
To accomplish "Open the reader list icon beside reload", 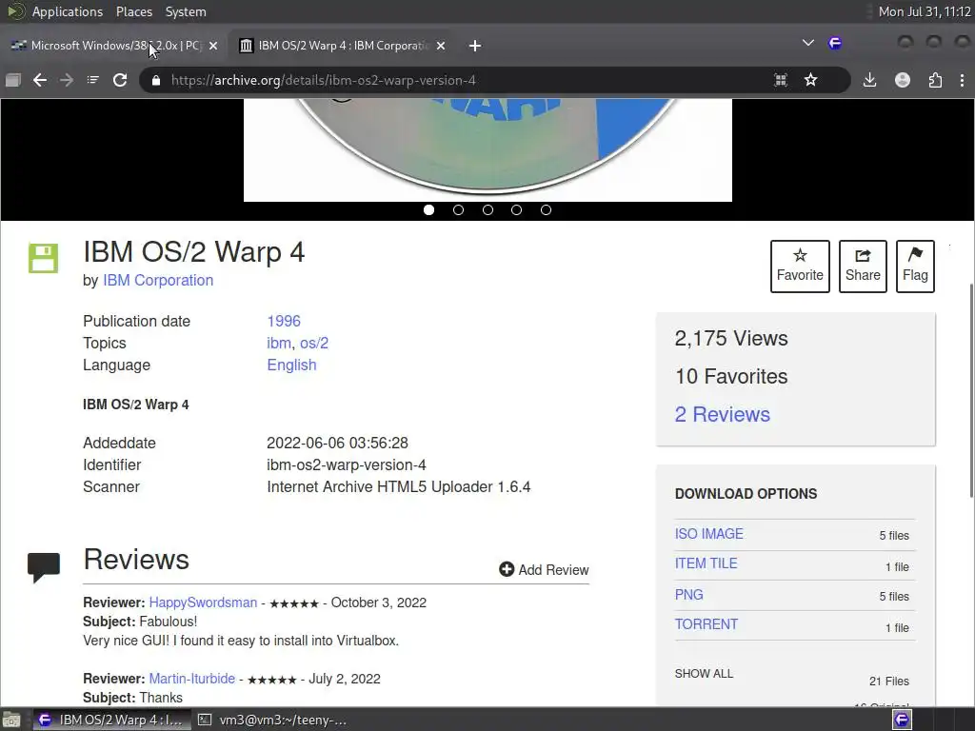I will tap(92, 80).
